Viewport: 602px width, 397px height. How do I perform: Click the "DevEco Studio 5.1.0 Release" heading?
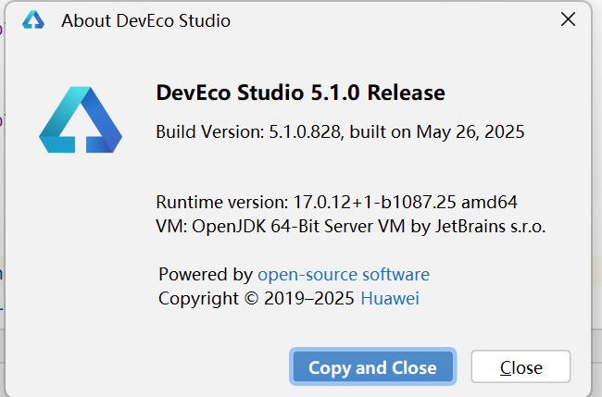(301, 93)
